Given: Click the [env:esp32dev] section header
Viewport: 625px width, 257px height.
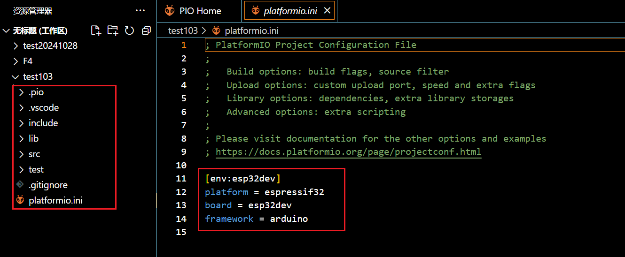Looking at the screenshot, I should tap(243, 179).
